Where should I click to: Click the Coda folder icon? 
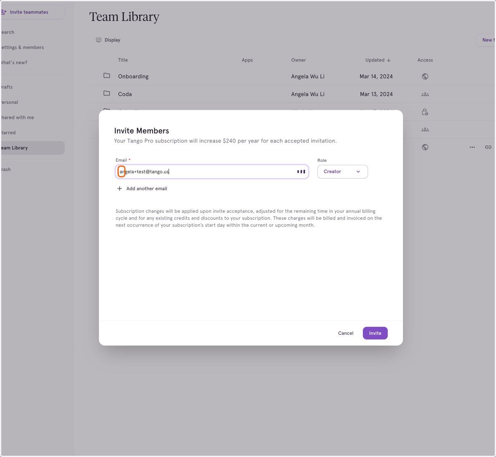[x=107, y=93]
